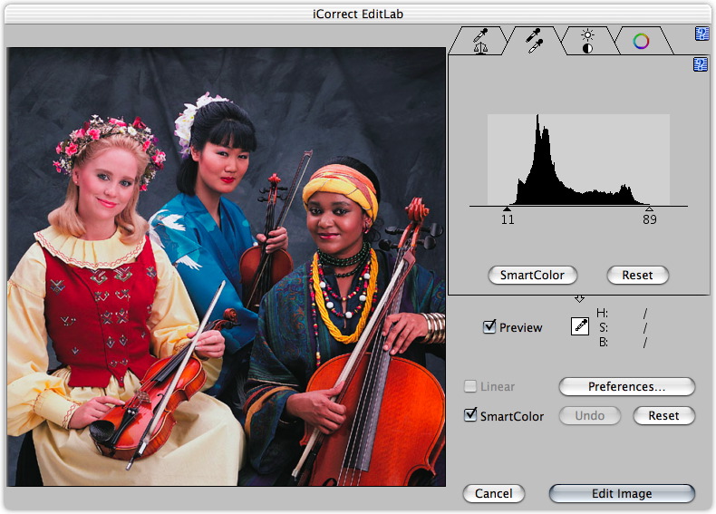Viewport: 716px width, 514px height.
Task: Toggle the Preview checkbox
Action: click(490, 327)
